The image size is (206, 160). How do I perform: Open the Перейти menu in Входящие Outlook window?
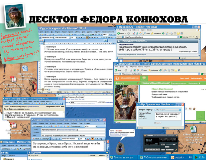coord(23,145)
